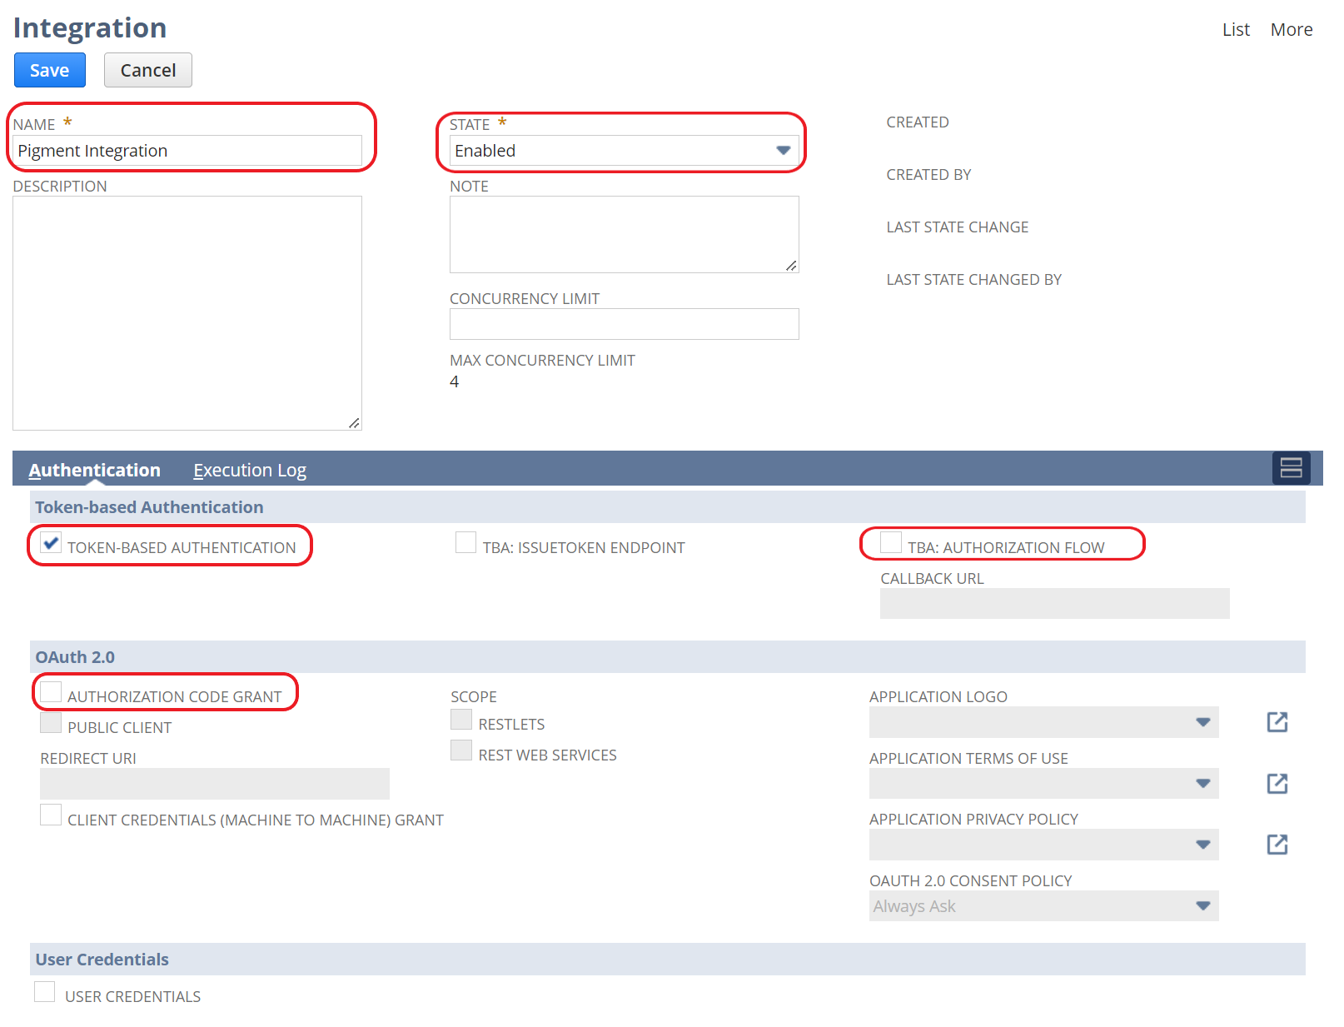Enable the TBA: Authorization Flow checkbox
This screenshot has width=1344, height=1027.
891,542
